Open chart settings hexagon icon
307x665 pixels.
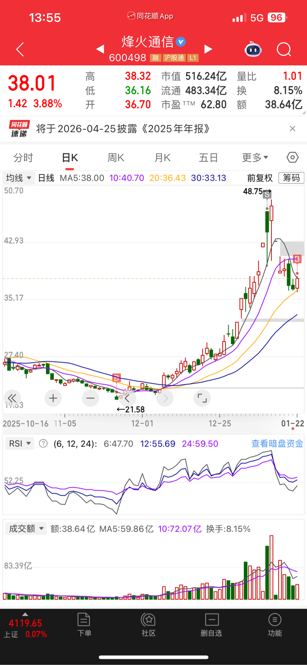[293, 158]
